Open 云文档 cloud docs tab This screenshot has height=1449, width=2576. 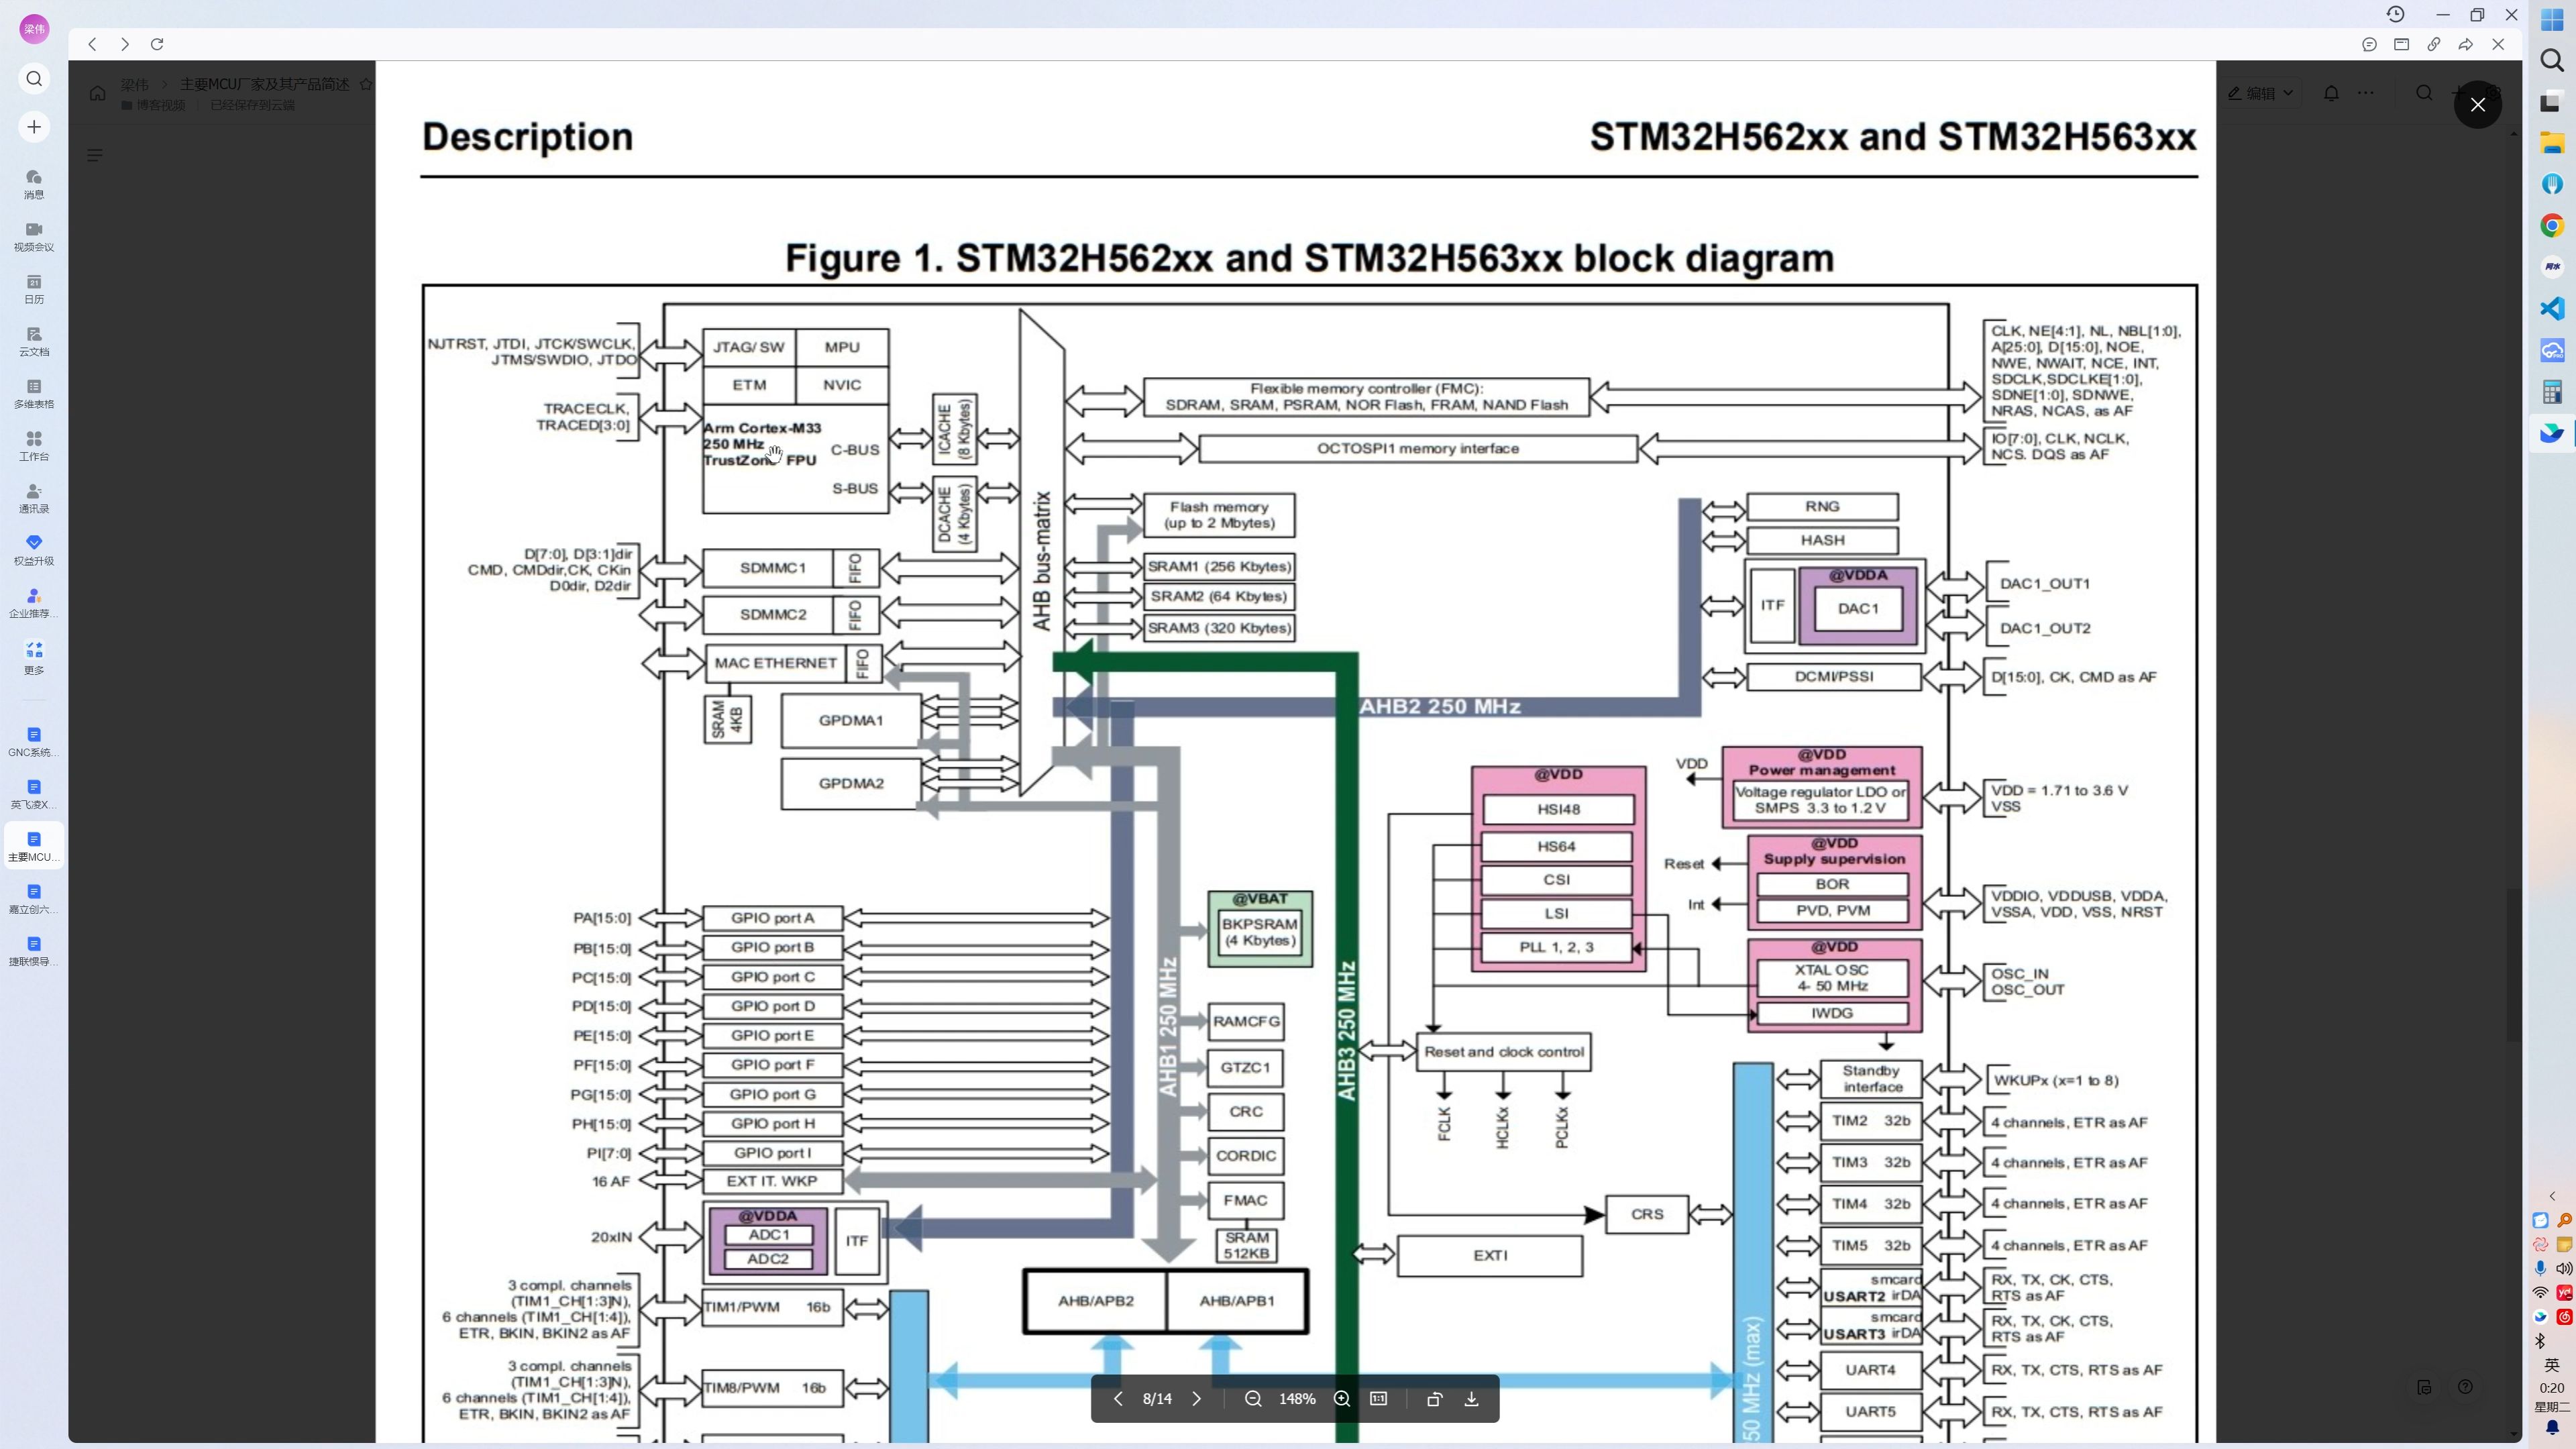[x=34, y=341]
